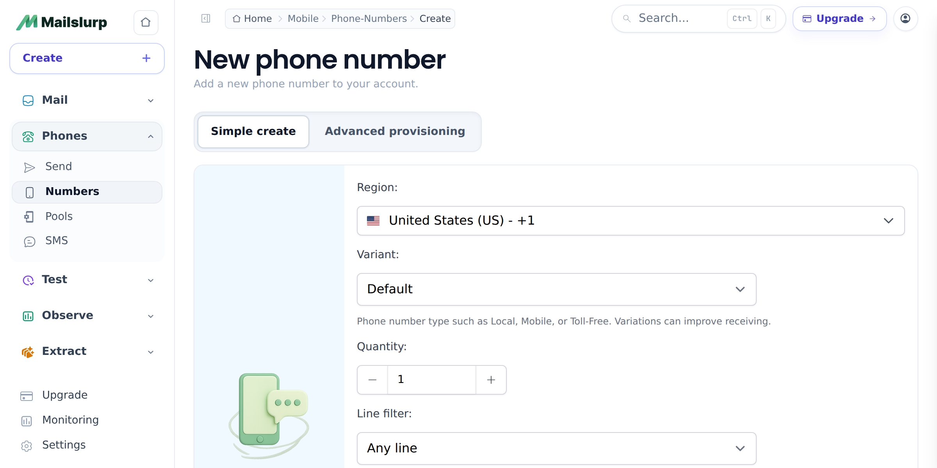Screen dimensions: 937x468
Task: Click the home icon button beside the logo
Action: click(146, 22)
